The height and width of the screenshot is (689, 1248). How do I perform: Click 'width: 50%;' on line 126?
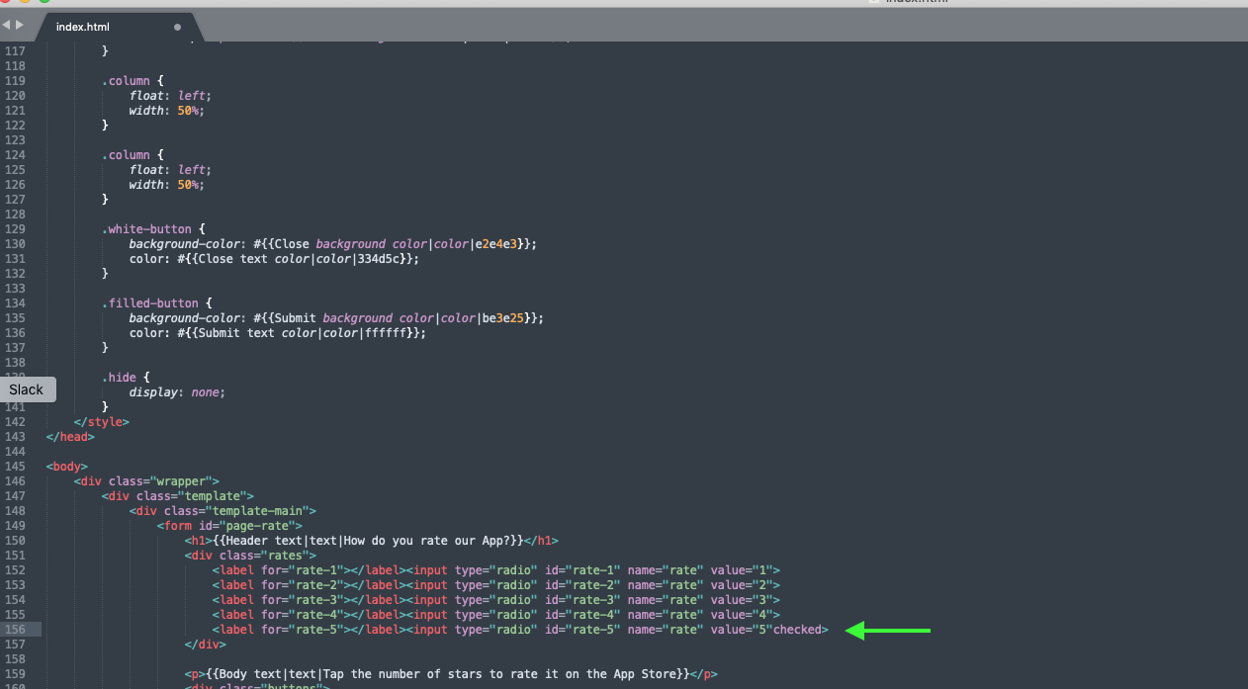pos(166,185)
